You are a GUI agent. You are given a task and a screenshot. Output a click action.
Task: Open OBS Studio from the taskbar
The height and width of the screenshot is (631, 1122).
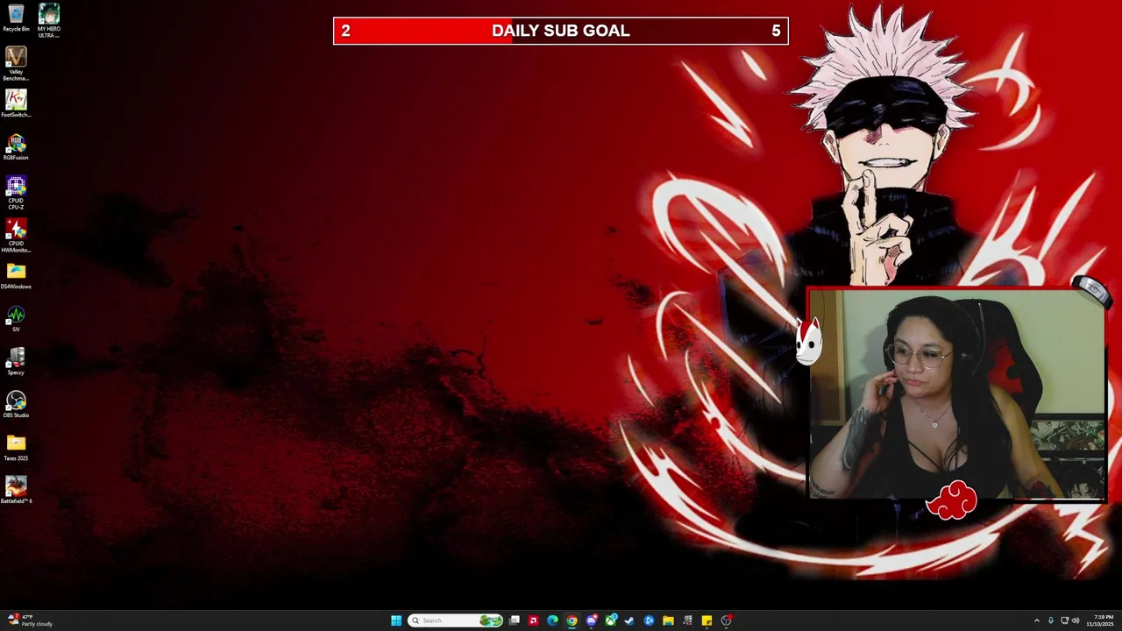click(727, 620)
